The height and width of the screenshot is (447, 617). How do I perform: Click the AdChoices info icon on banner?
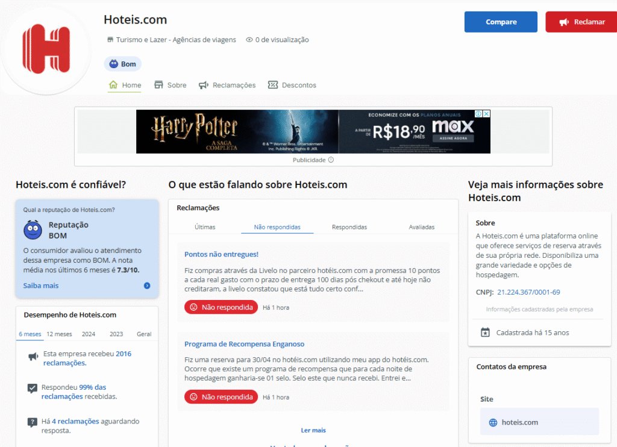coord(478,114)
